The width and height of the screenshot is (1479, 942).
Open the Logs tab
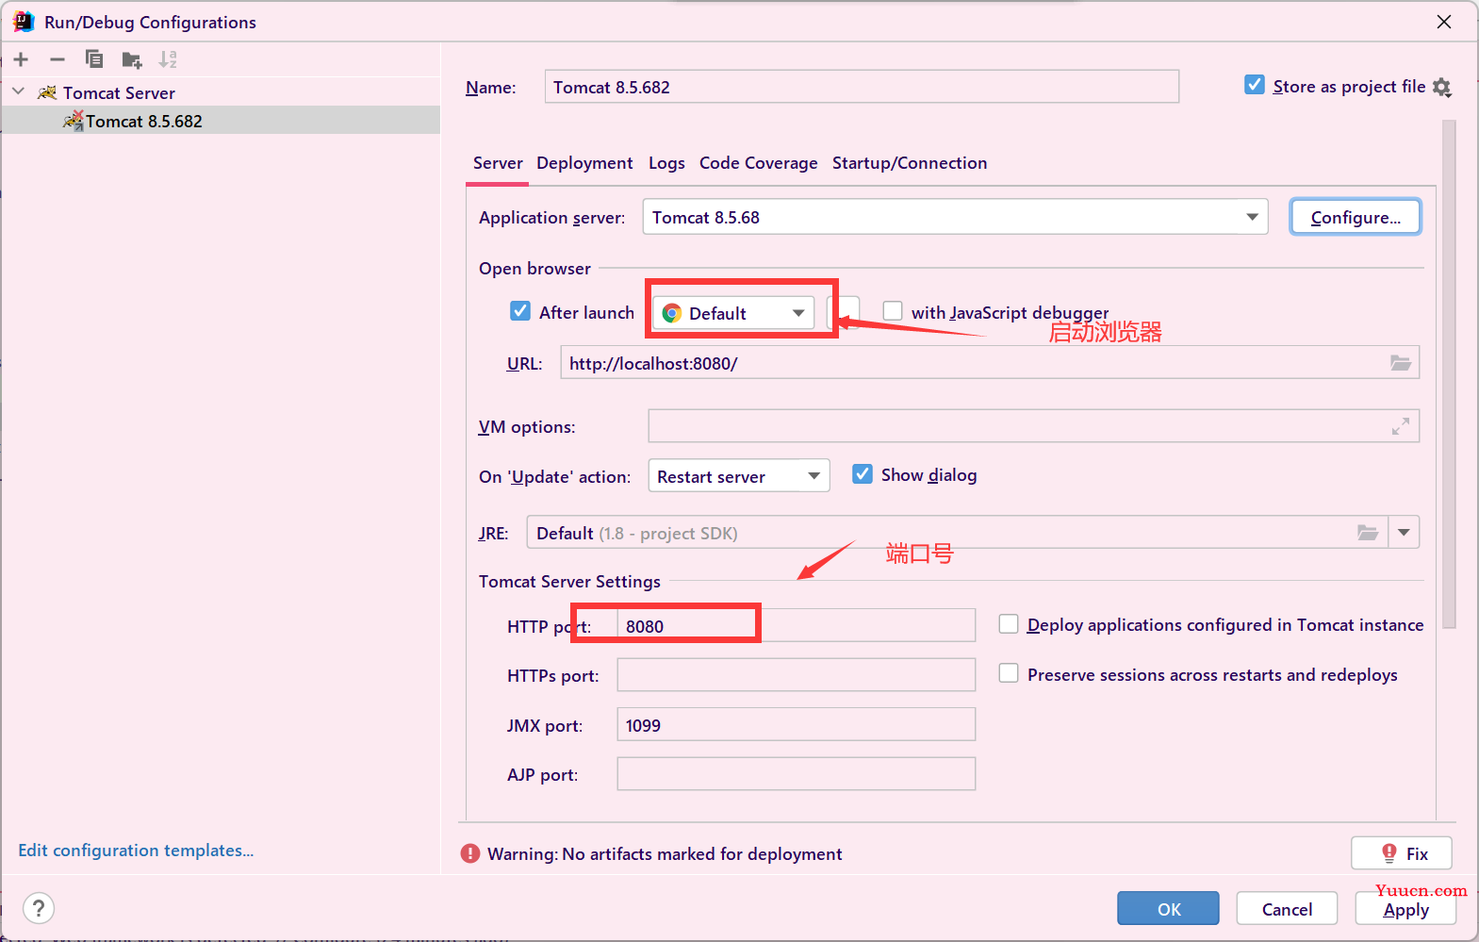pyautogui.click(x=666, y=163)
